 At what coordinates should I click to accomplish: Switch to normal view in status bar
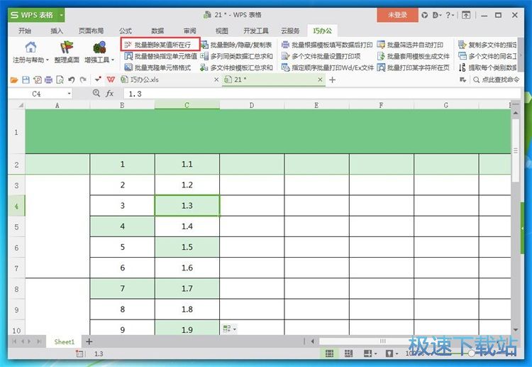point(329,354)
